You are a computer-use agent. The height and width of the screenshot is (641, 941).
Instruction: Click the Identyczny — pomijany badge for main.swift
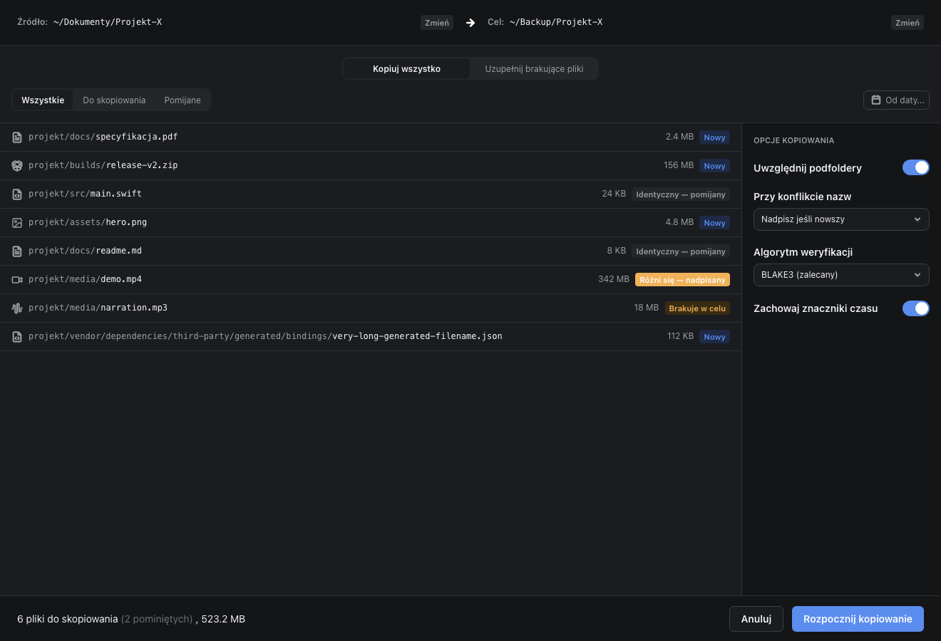pos(681,194)
